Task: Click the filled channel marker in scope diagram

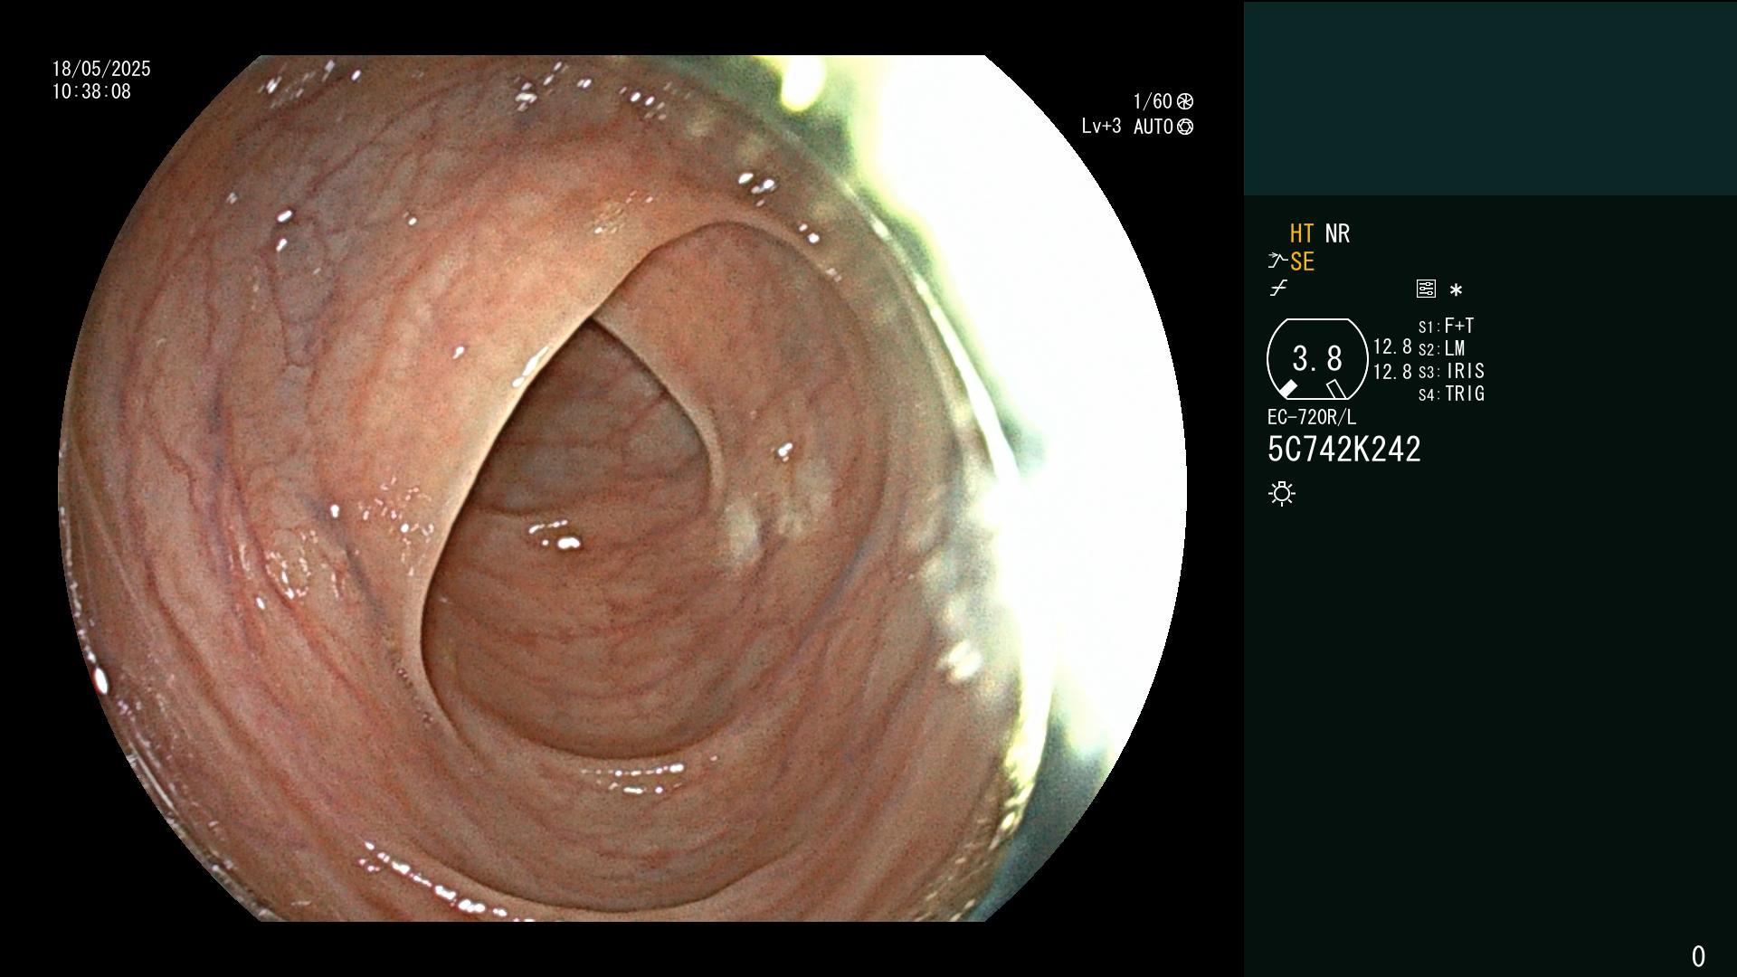Action: 1288,389
